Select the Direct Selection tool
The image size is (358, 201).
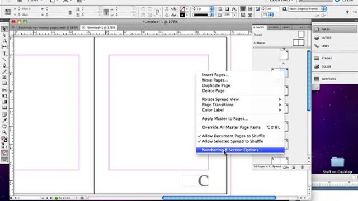tap(4, 35)
